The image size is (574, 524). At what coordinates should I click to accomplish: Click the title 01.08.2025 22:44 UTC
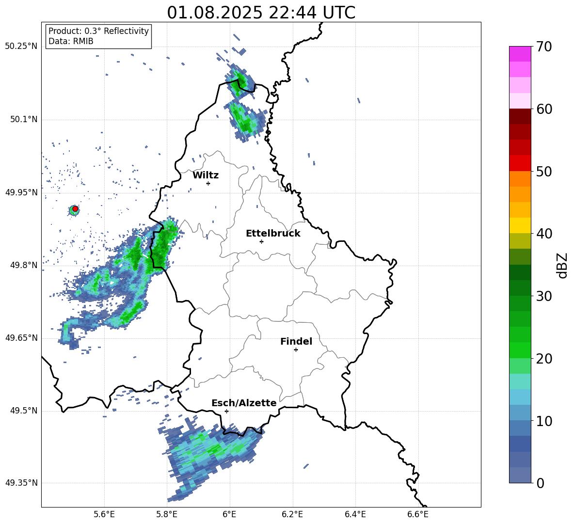tap(261, 13)
